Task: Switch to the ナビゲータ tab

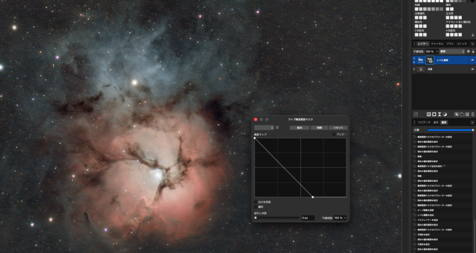Action: tap(424, 123)
